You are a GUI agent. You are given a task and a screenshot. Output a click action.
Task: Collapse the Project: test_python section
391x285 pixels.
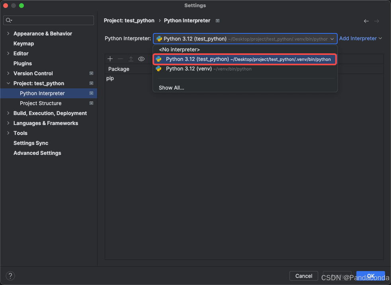(x=8, y=83)
